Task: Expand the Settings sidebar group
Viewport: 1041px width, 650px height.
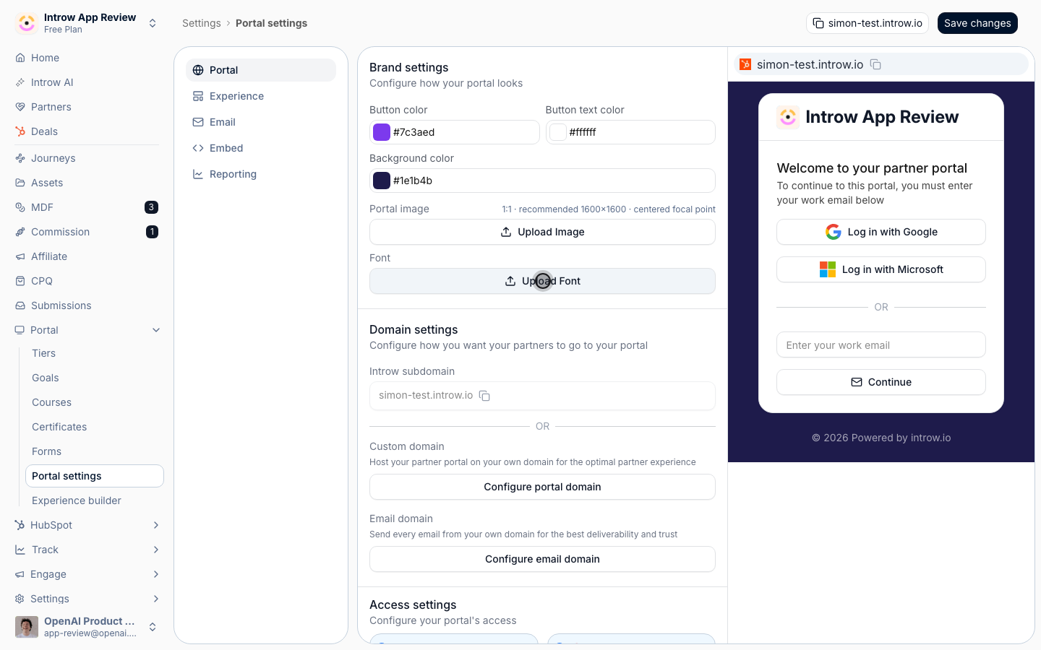Action: (156, 599)
